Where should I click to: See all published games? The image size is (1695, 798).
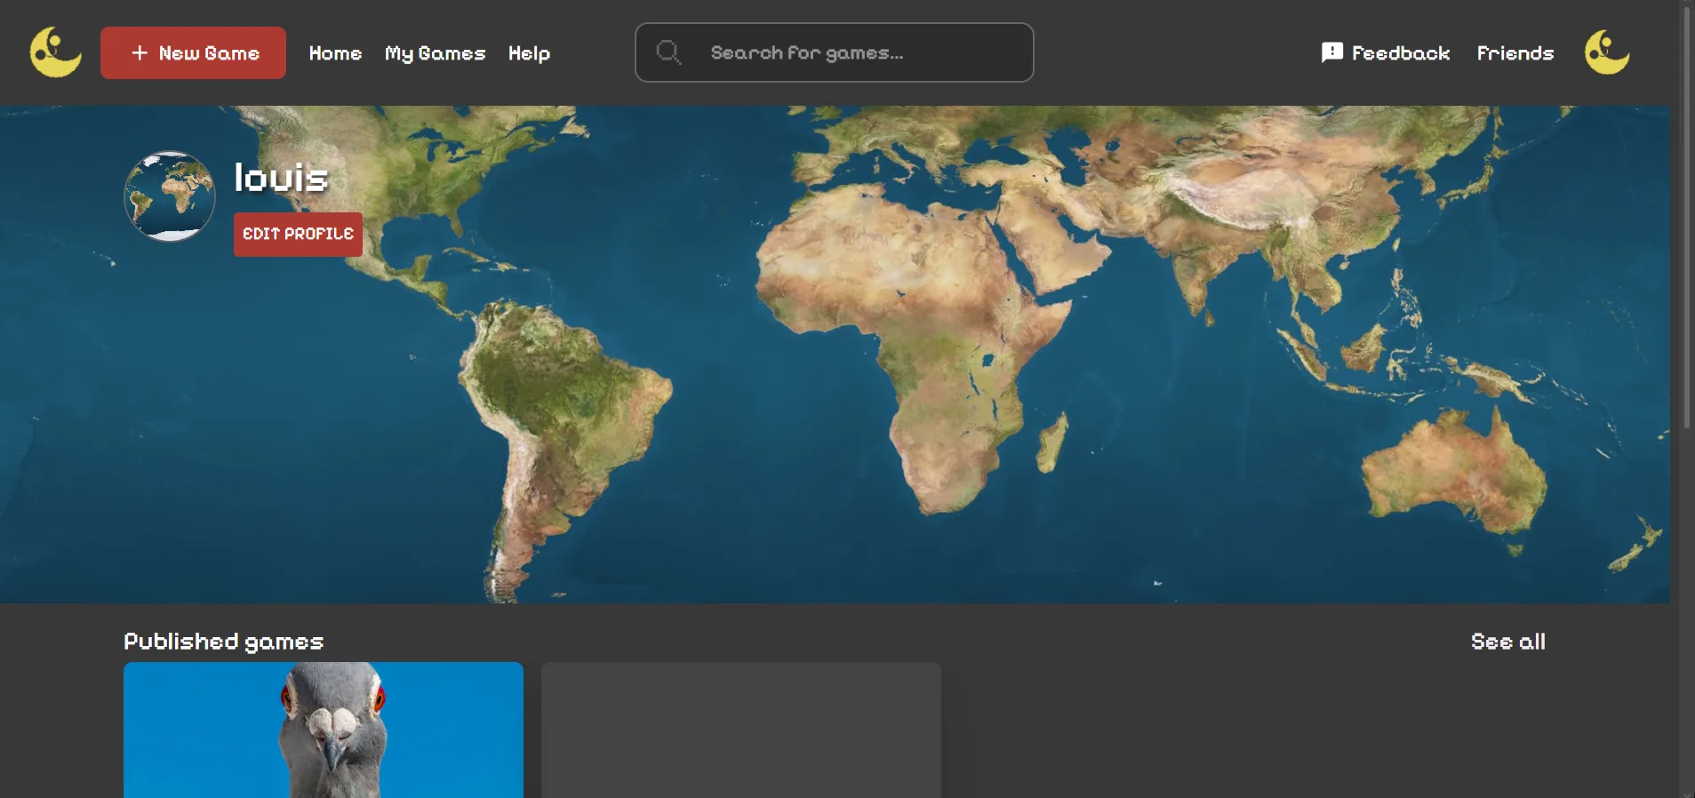pyautogui.click(x=1507, y=641)
